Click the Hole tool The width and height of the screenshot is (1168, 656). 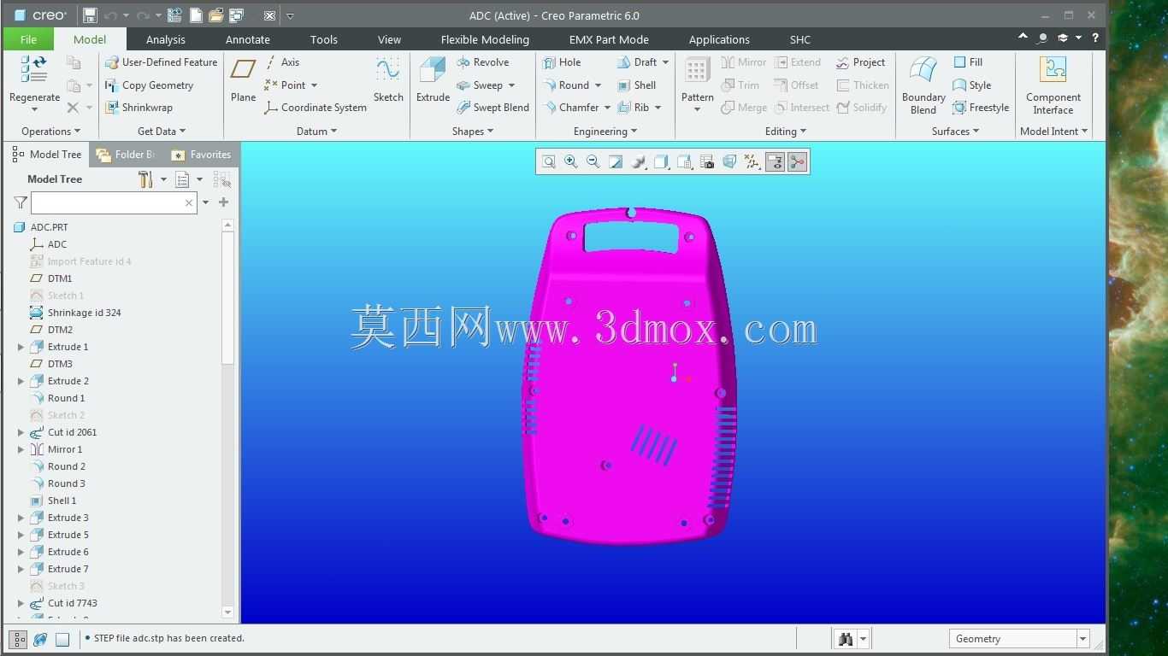pyautogui.click(x=562, y=62)
